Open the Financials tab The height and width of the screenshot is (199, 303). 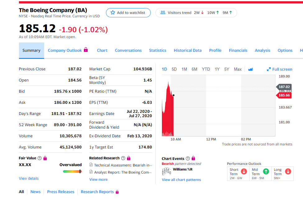coord(238,50)
